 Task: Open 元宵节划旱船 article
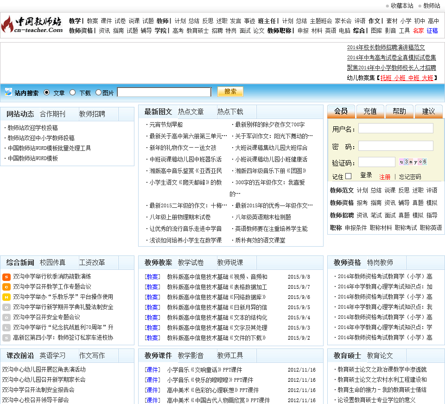pyautogui.click(x=166, y=124)
